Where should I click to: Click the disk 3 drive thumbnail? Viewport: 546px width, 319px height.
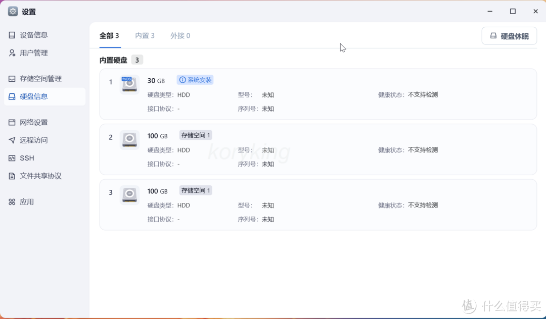(x=129, y=195)
